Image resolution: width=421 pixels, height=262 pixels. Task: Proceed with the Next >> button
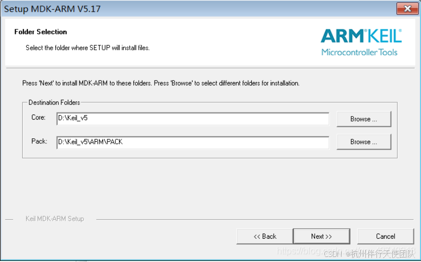(x=321, y=236)
